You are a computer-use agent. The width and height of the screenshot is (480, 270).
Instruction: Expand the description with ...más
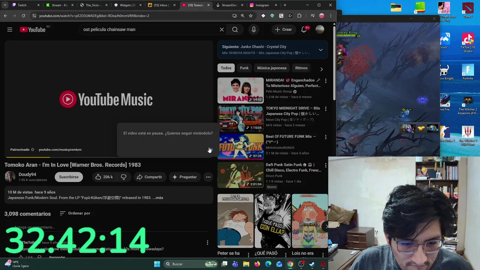[x=157, y=198]
